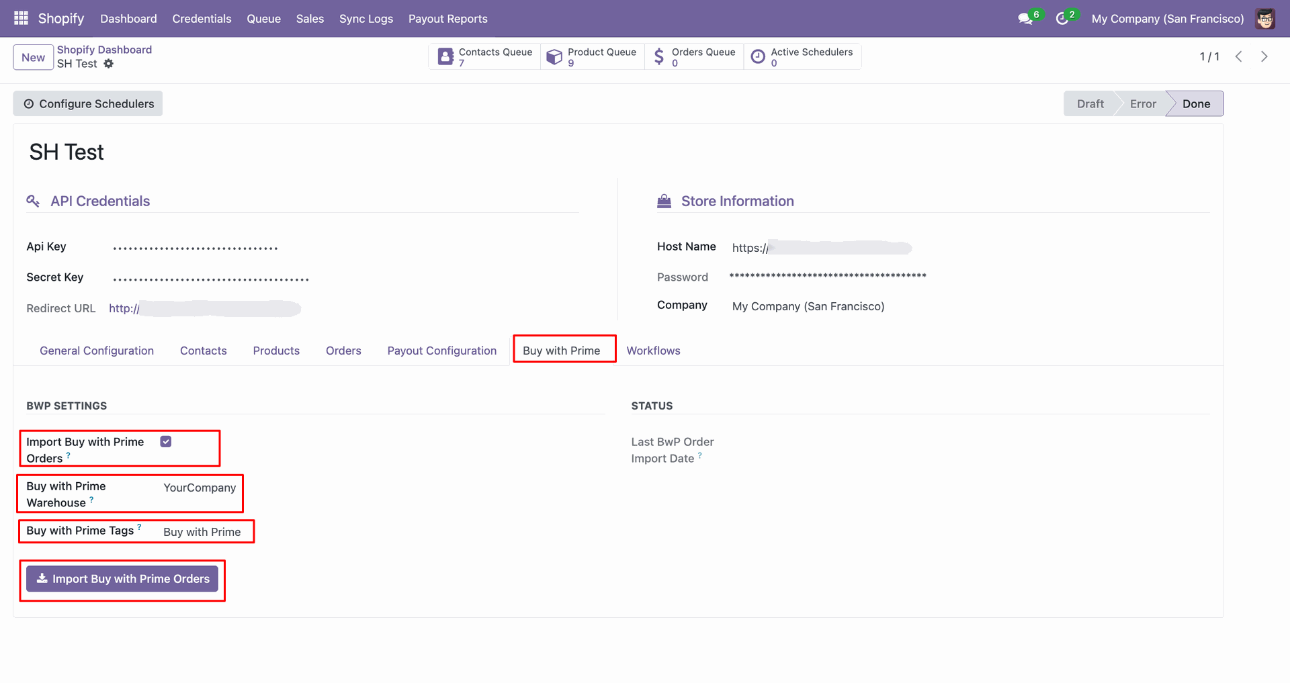Open the Orders Queue stat button
The image size is (1290, 683).
[694, 57]
